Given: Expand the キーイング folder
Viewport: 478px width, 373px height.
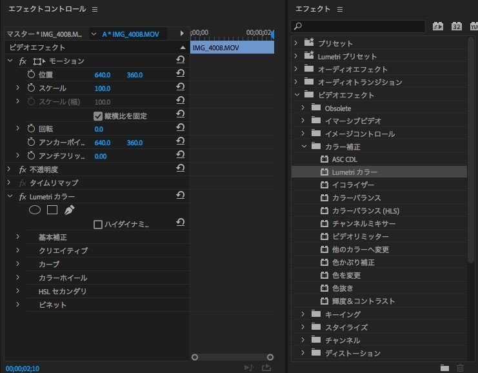Looking at the screenshot, I should pyautogui.click(x=303, y=314).
